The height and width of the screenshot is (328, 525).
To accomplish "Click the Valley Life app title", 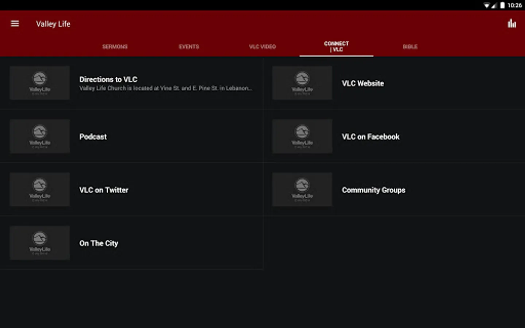I will point(53,24).
